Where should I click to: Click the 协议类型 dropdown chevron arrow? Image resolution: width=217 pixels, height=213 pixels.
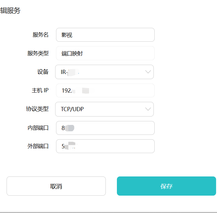click(148, 109)
